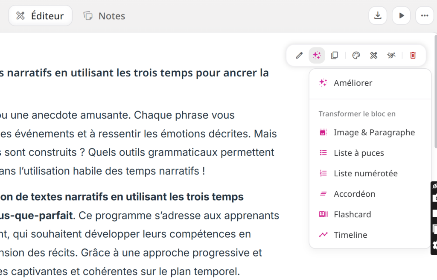437x280 pixels.
Task: Click the gear icon on right edge
Action: (x=434, y=245)
